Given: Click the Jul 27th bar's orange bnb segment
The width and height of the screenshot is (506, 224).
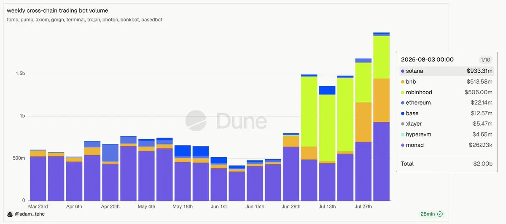Looking at the screenshot, I should point(363,122).
